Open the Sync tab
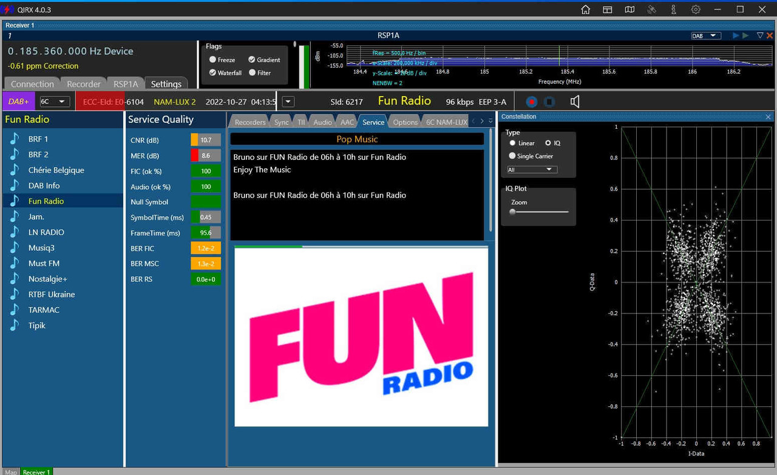The width and height of the screenshot is (777, 475). [282, 122]
